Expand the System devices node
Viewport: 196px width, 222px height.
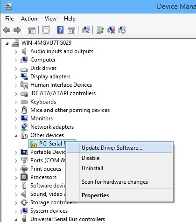(16, 211)
